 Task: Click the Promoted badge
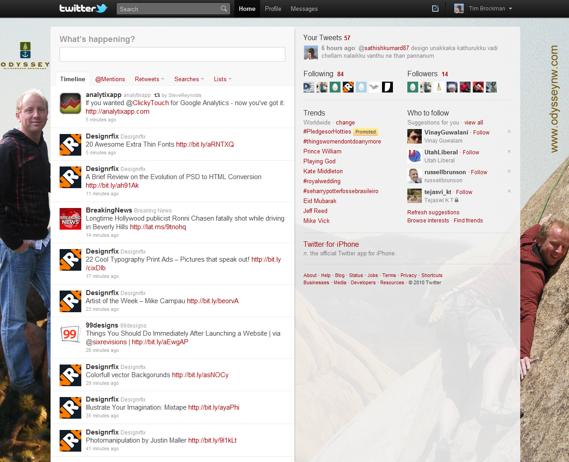tap(365, 132)
